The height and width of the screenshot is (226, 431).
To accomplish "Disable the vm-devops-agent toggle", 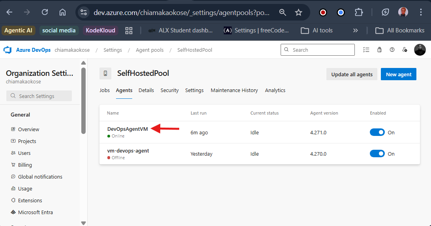I will click(377, 154).
